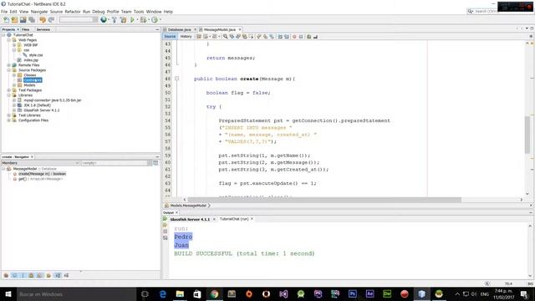Collapse the TutorialChat project node
The image size is (535, 301).
tap(3, 35)
